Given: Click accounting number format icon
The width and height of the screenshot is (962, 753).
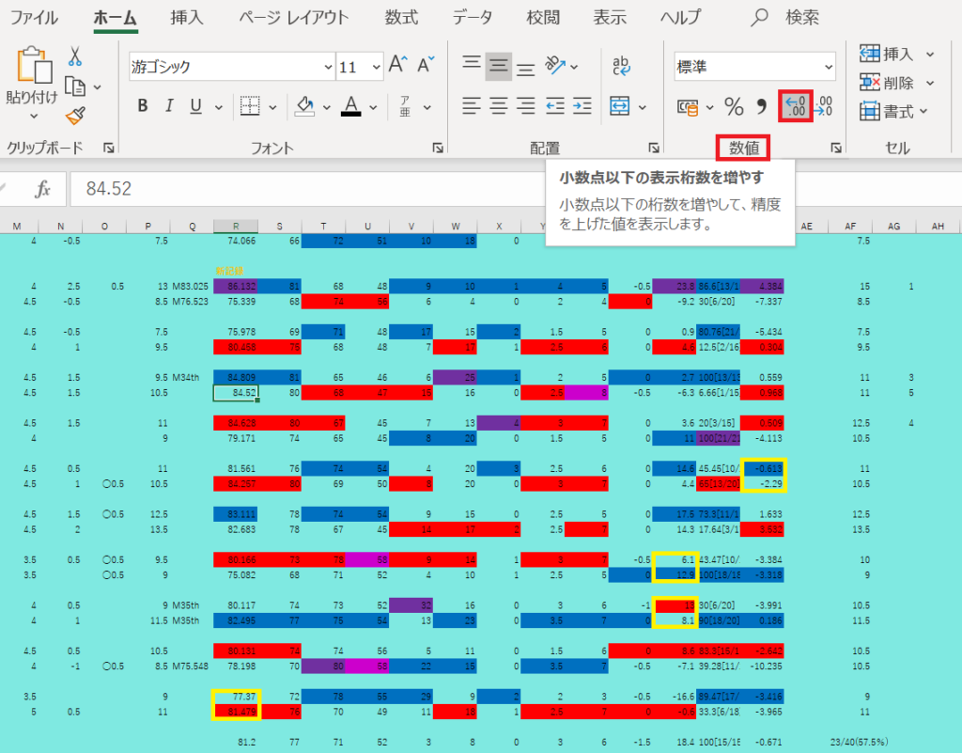Looking at the screenshot, I should pyautogui.click(x=688, y=107).
